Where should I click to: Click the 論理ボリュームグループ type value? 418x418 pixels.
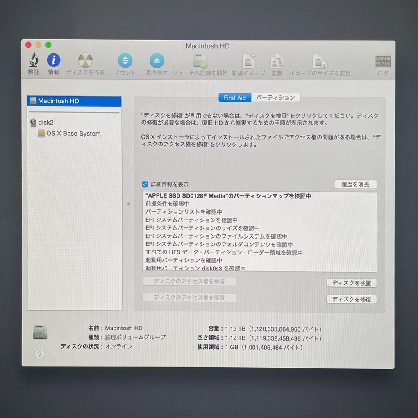pyautogui.click(x=135, y=337)
